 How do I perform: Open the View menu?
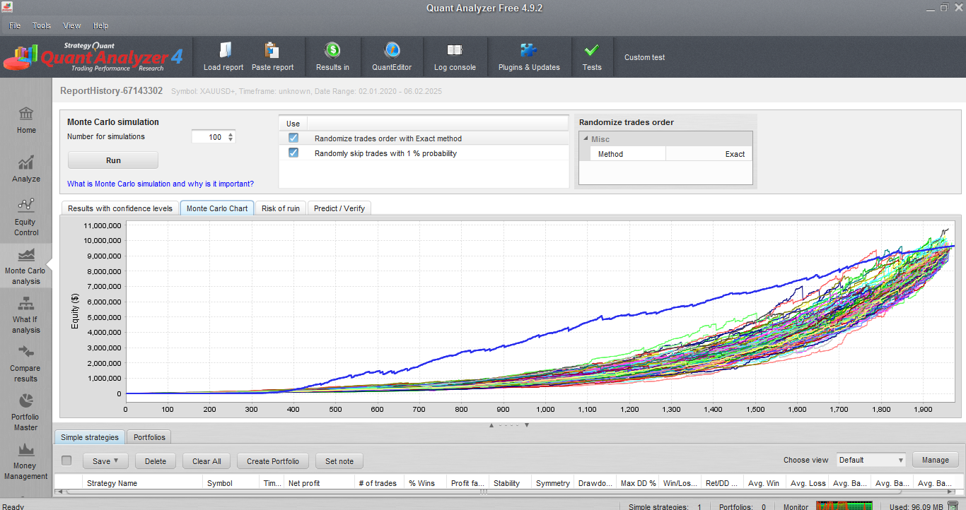coord(72,25)
